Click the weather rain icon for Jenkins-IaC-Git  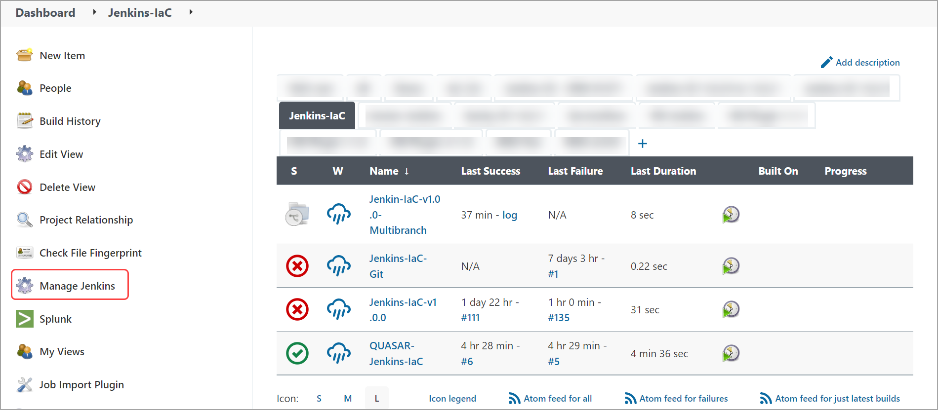coord(339,266)
